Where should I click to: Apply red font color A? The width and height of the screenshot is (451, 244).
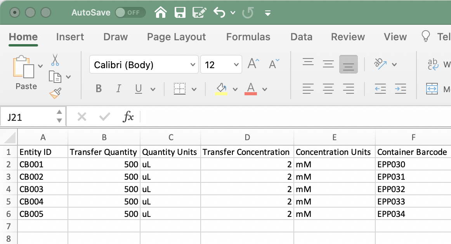click(x=250, y=89)
